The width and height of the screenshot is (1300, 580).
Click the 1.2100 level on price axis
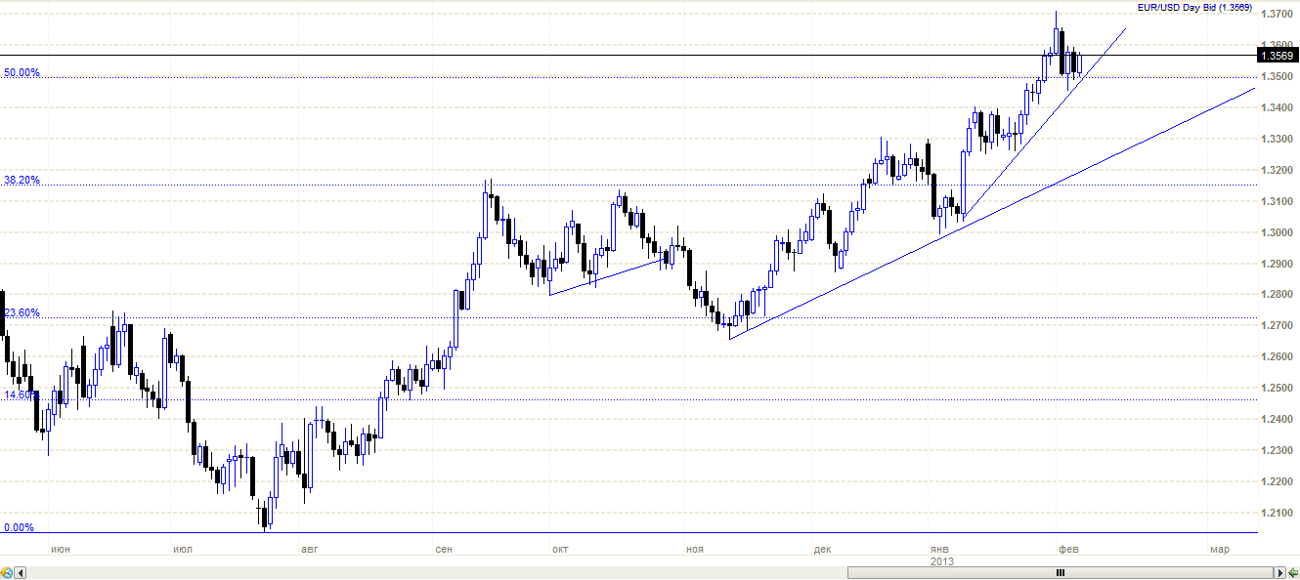tap(1277, 513)
